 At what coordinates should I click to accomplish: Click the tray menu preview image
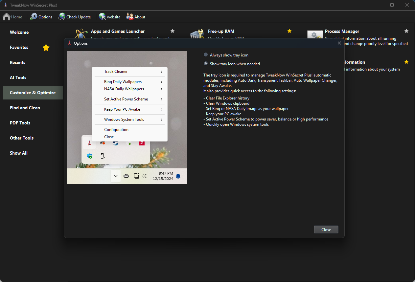click(127, 117)
